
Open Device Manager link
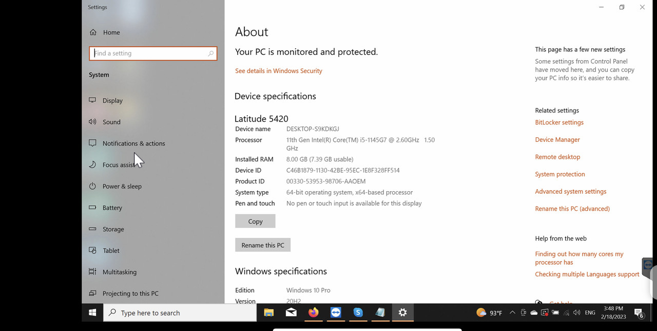[x=557, y=140]
